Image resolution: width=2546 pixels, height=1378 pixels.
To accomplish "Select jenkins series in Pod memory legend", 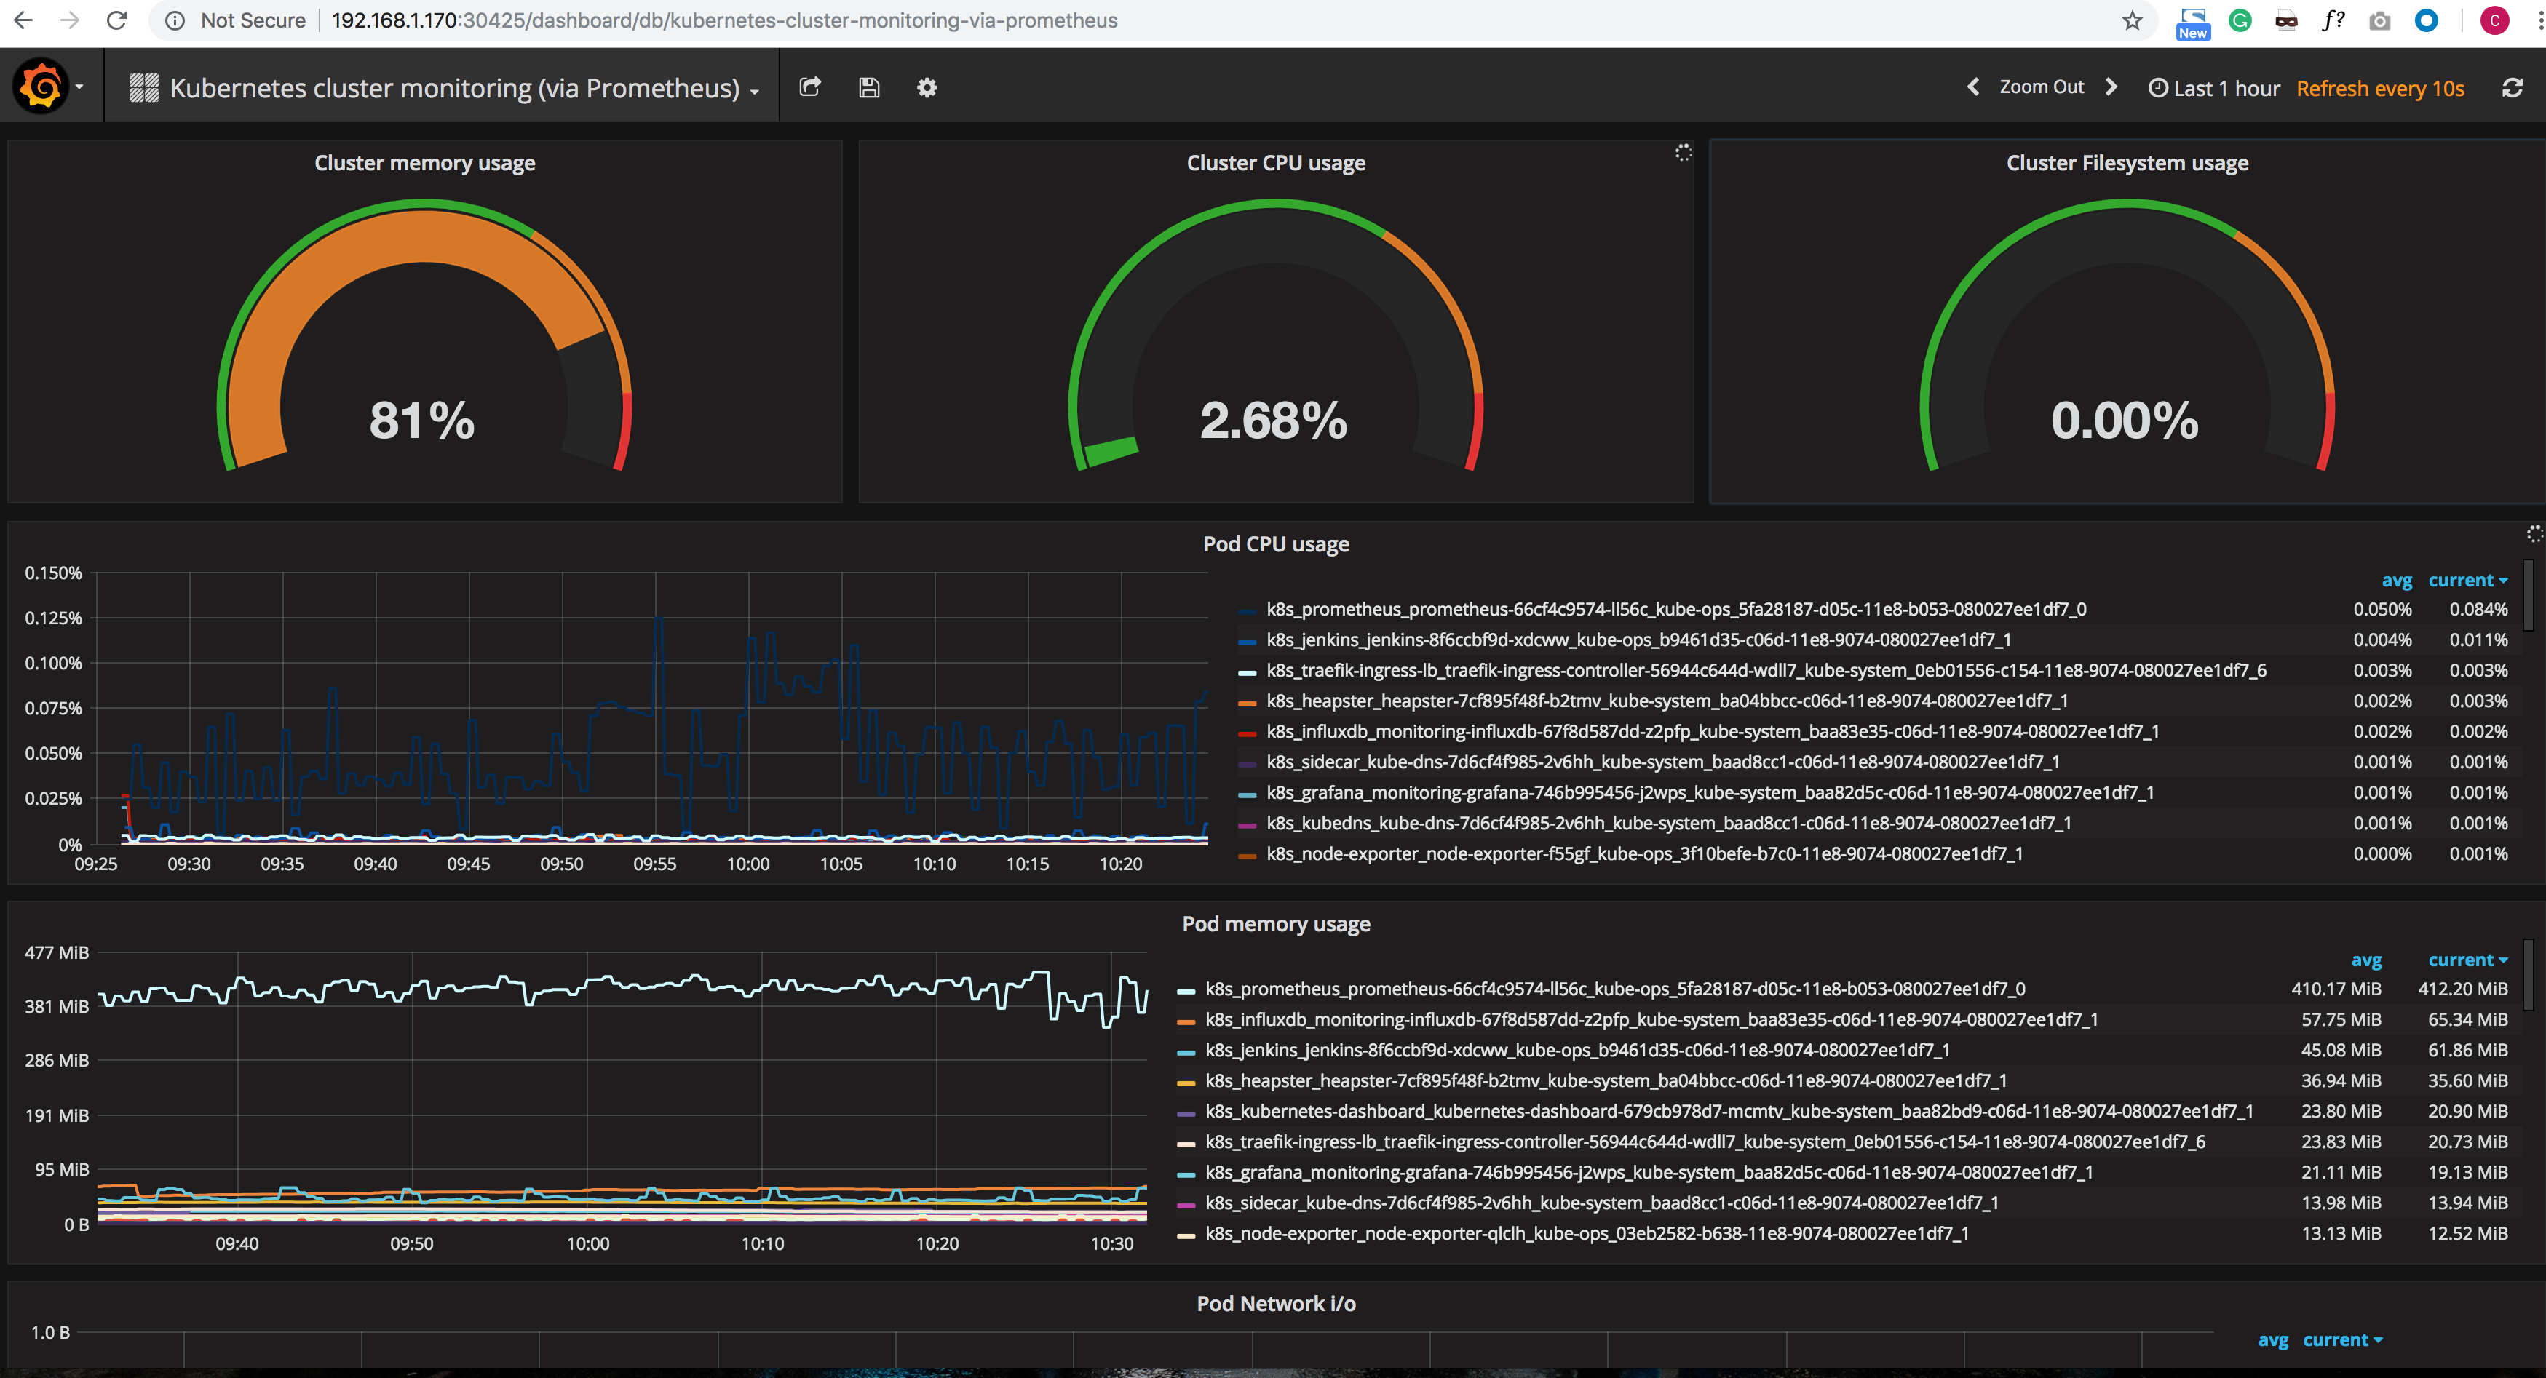I will [1577, 1050].
